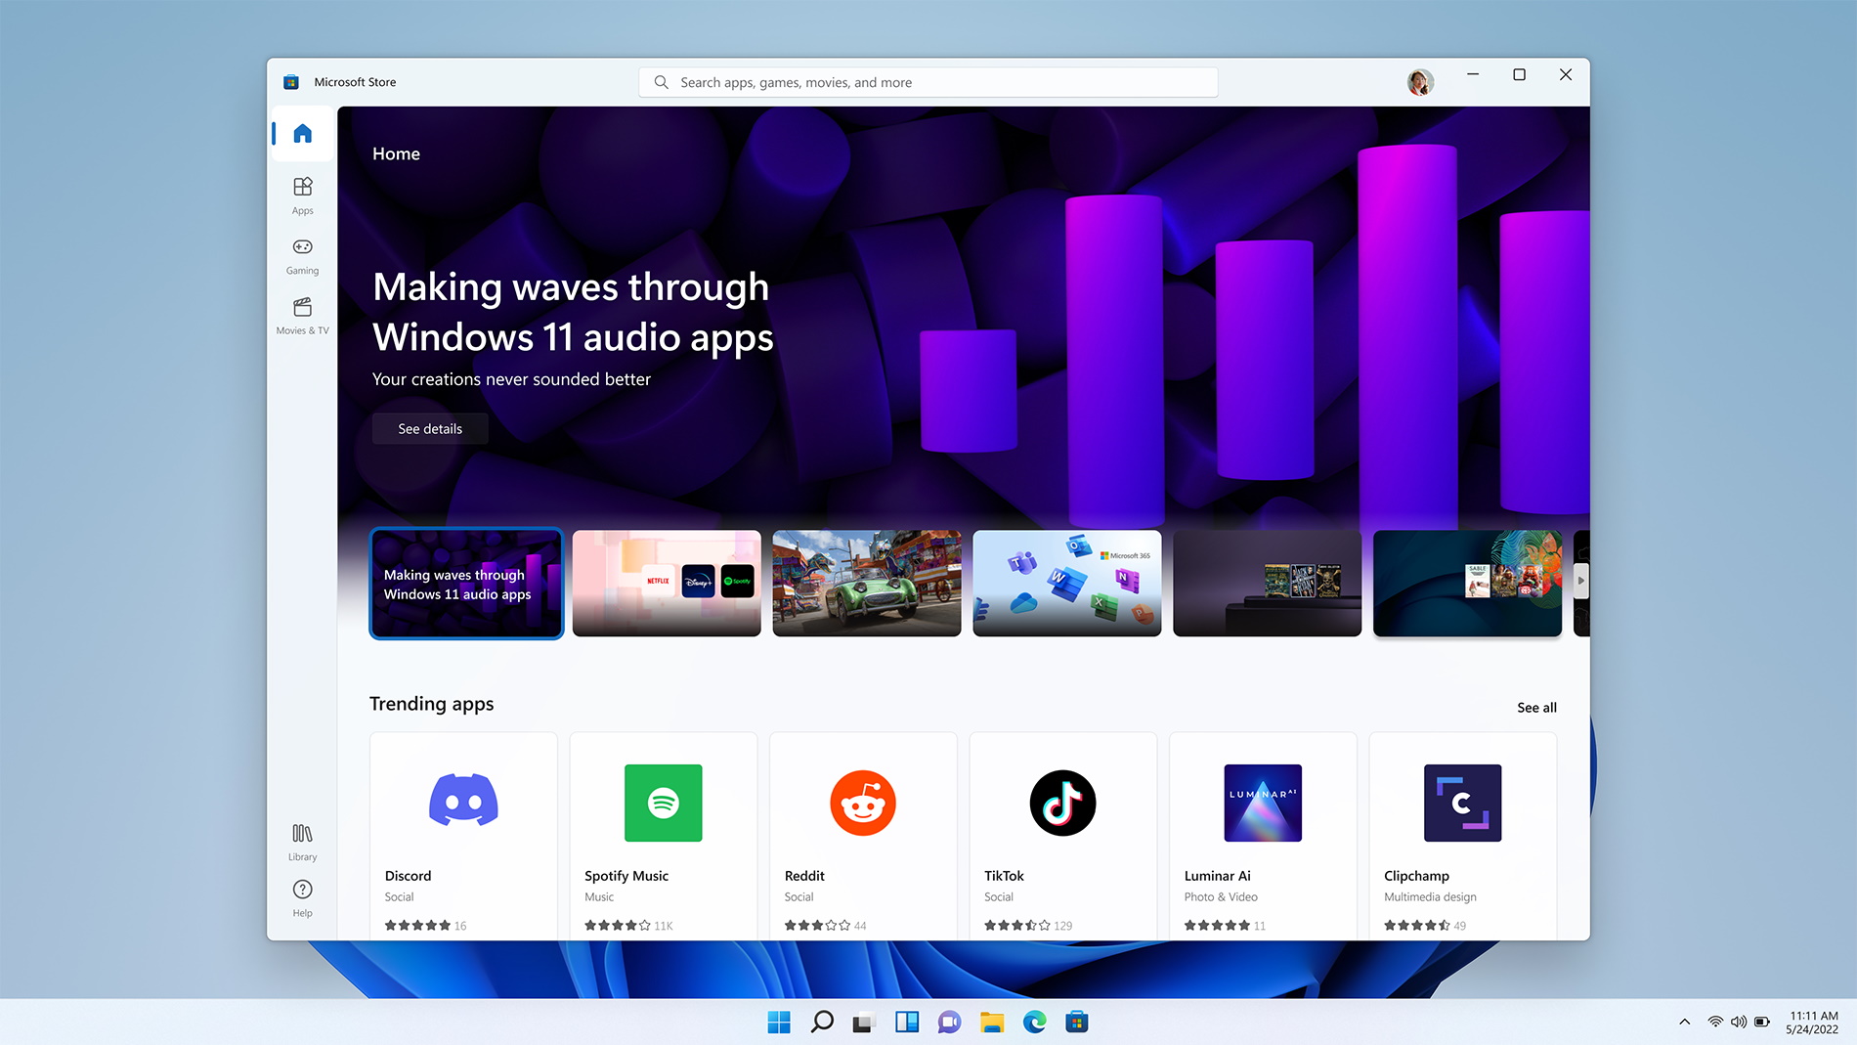Open the TikTok app tile
Screen dimensions: 1857x1045
click(x=1062, y=836)
